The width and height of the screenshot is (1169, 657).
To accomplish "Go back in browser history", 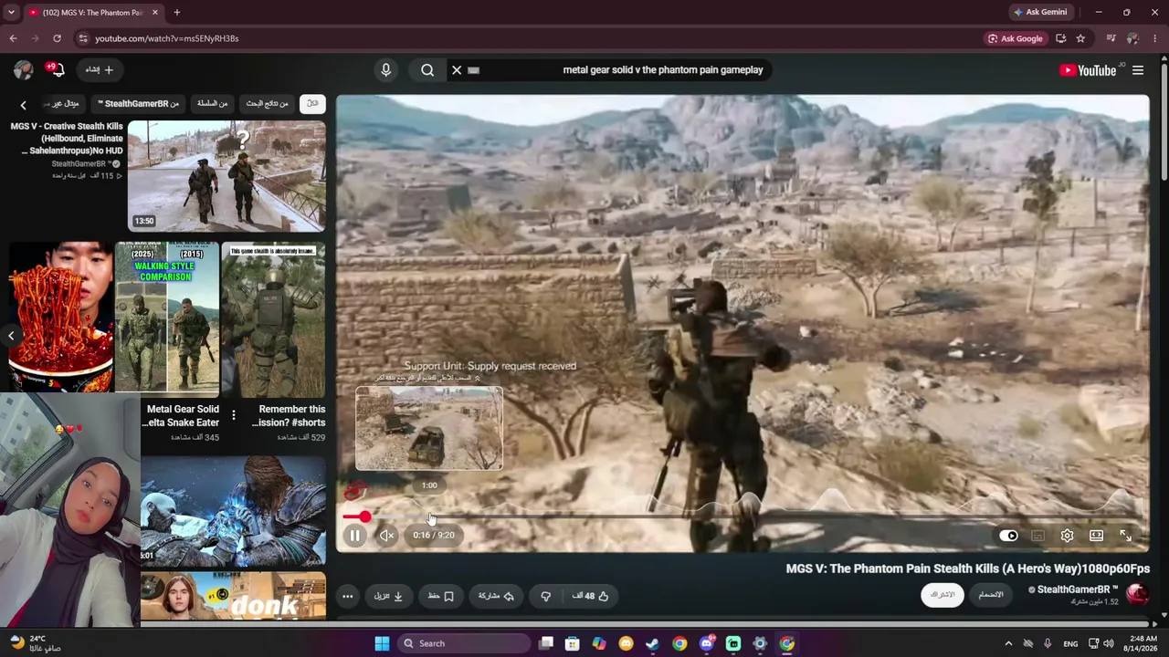I will pos(13,38).
